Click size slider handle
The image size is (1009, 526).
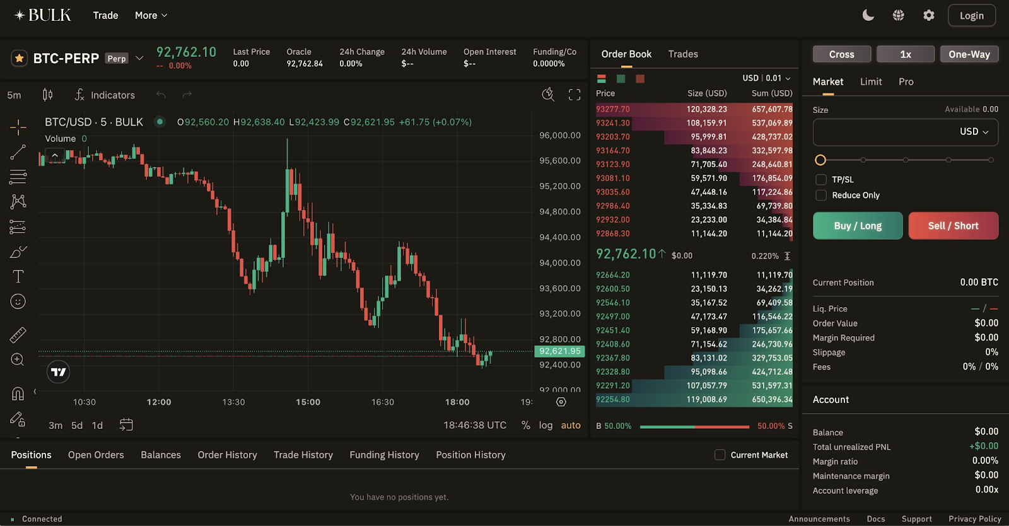pyautogui.click(x=820, y=160)
